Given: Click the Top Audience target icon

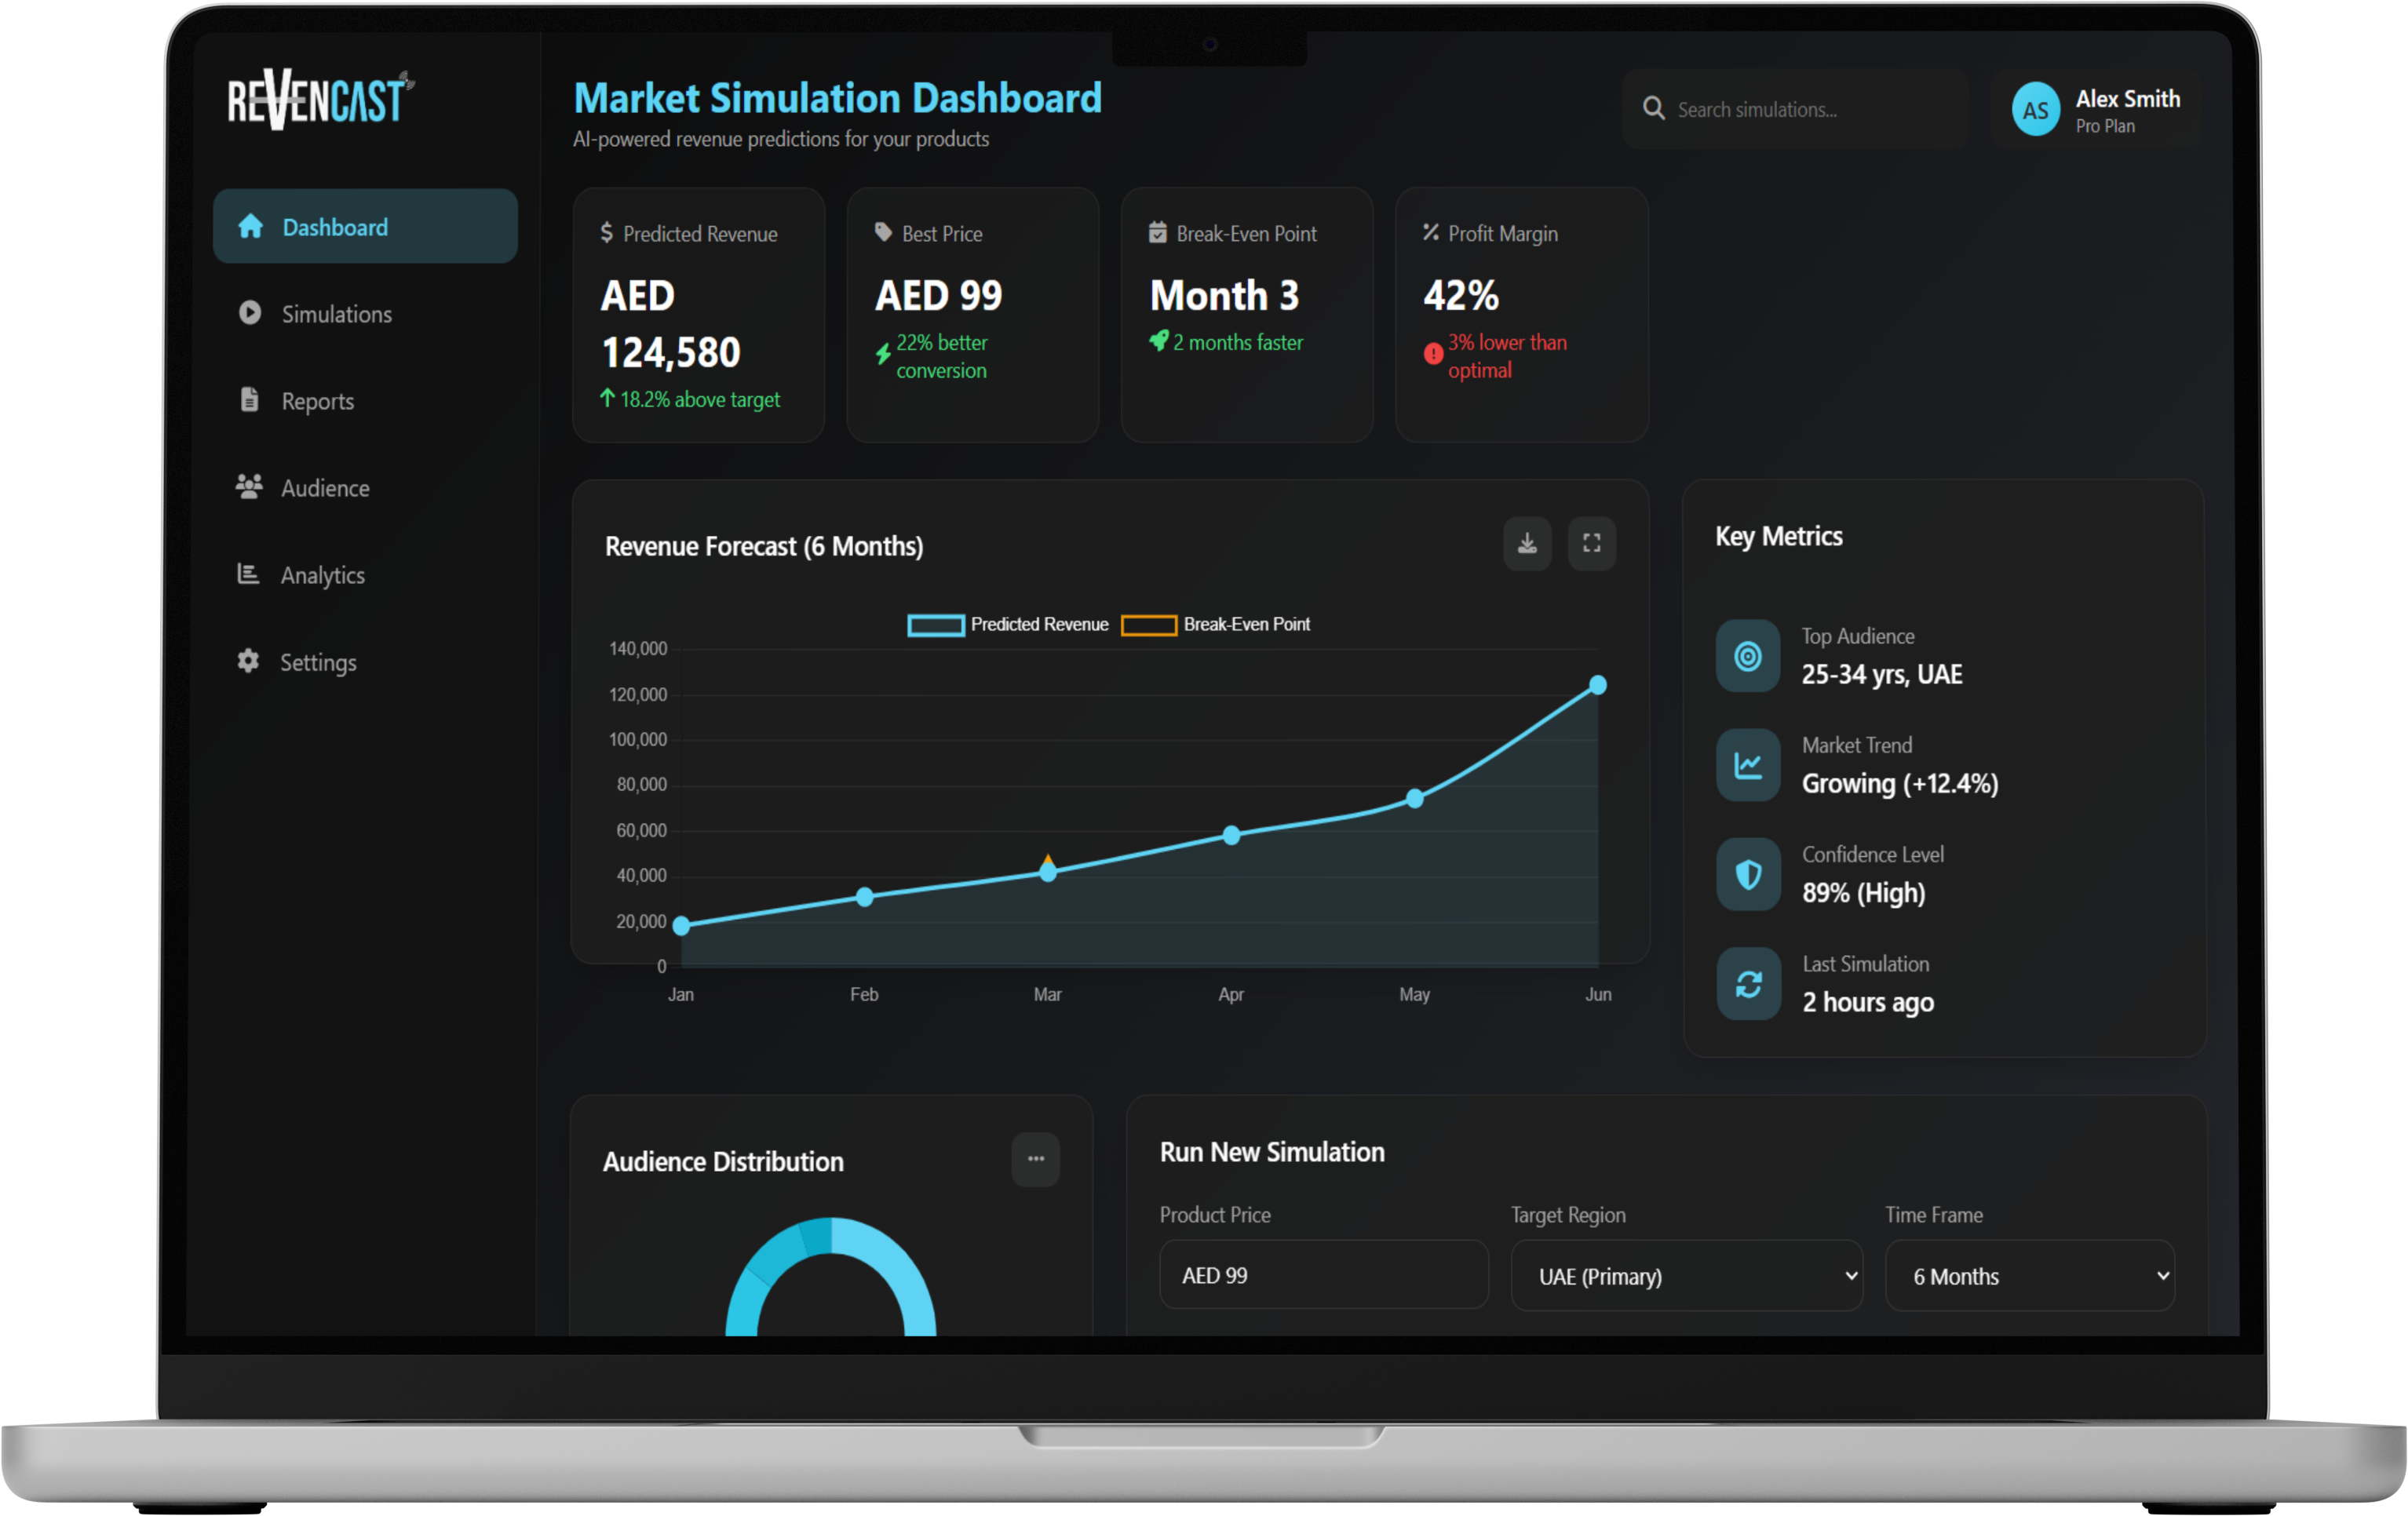Looking at the screenshot, I should (1747, 656).
